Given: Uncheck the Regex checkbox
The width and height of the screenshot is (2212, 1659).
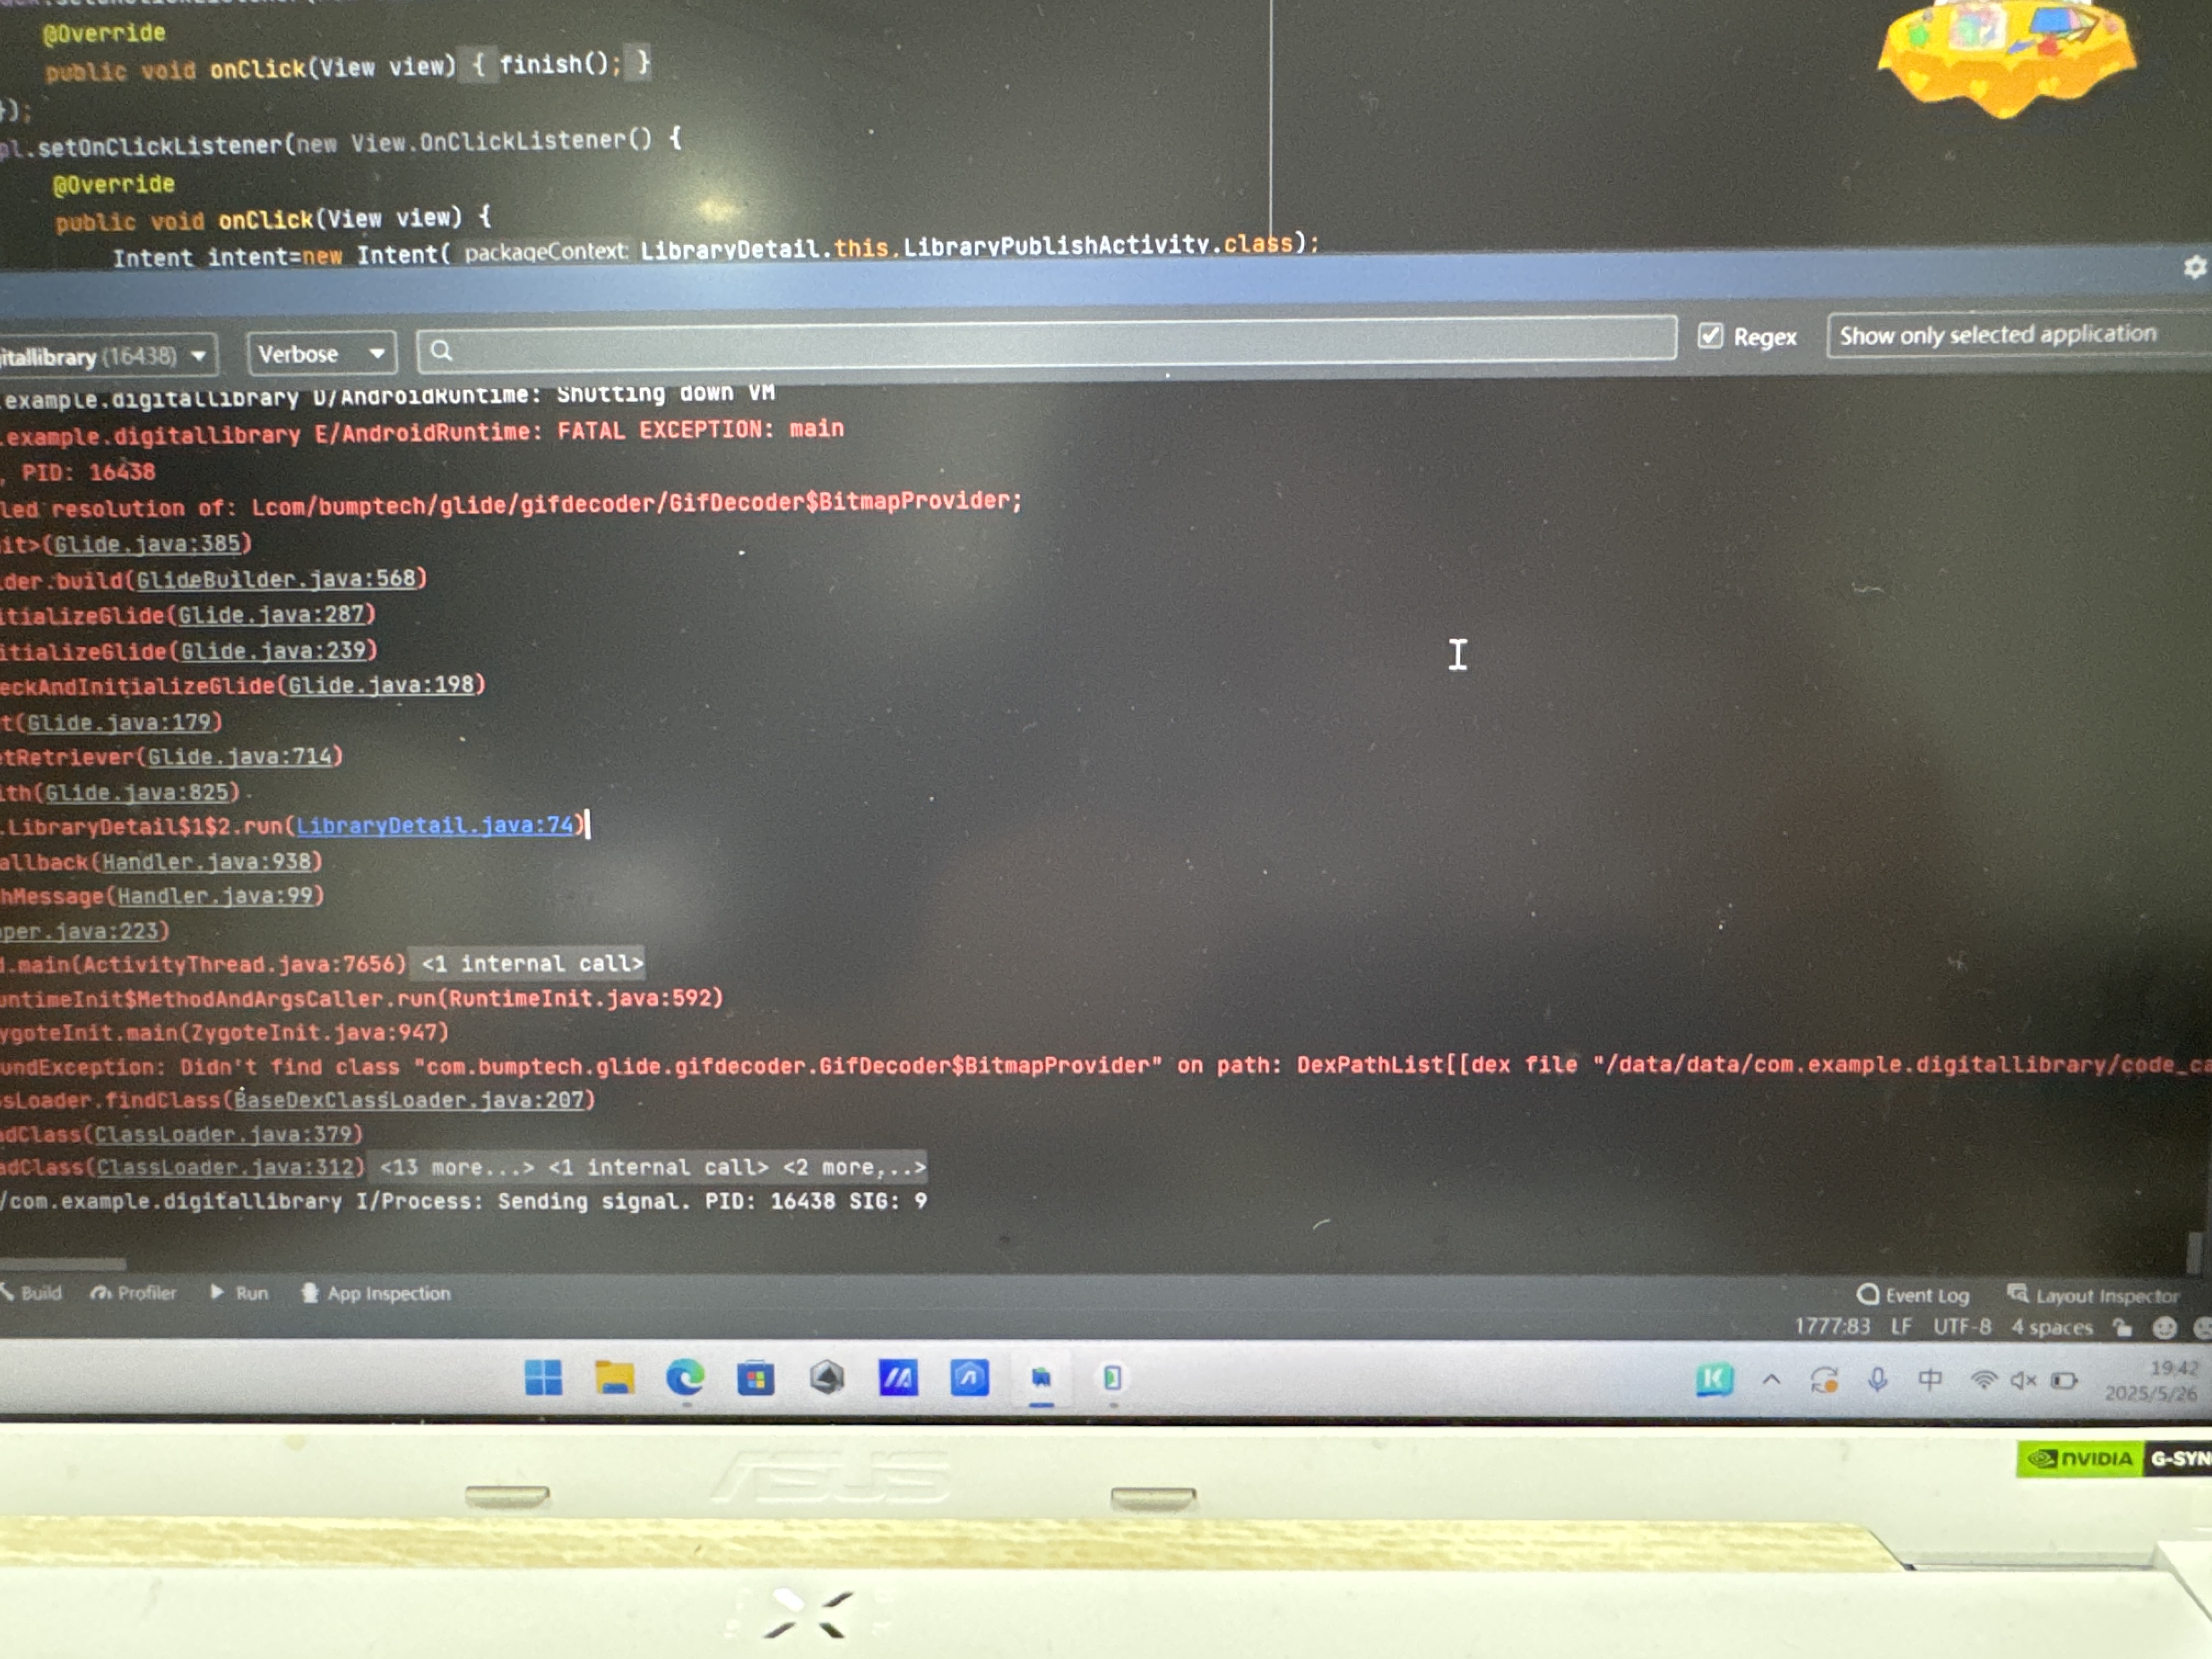Looking at the screenshot, I should (1710, 336).
